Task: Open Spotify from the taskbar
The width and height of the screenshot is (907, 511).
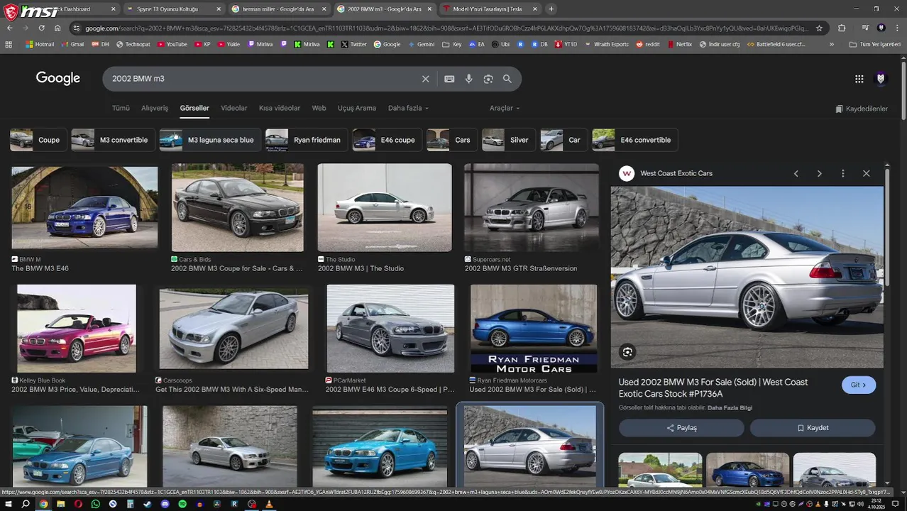Action: point(182,504)
